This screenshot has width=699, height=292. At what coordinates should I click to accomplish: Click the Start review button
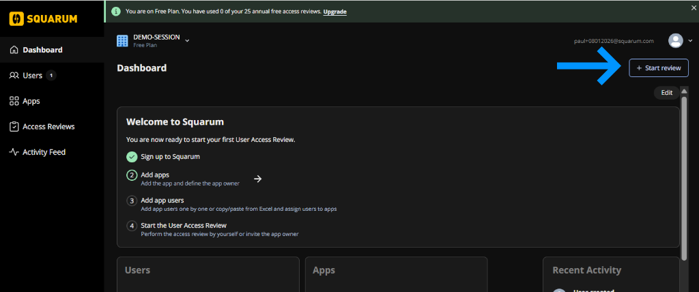[659, 68]
